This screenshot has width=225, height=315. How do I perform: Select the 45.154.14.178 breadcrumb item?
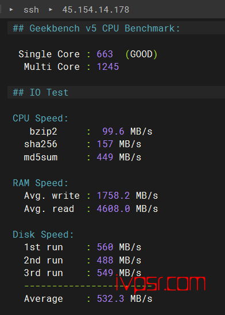[x=96, y=10]
